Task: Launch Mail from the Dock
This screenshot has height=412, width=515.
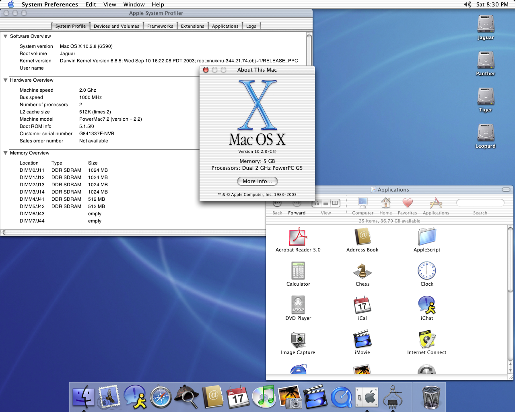Action: pos(109,397)
